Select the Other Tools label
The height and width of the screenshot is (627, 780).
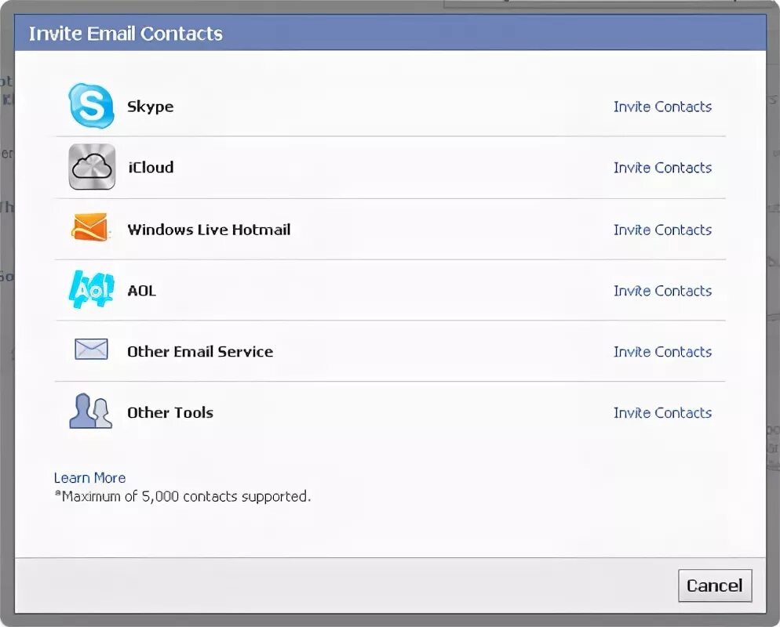tap(170, 413)
